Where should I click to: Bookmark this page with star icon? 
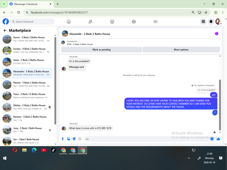pos(206,12)
